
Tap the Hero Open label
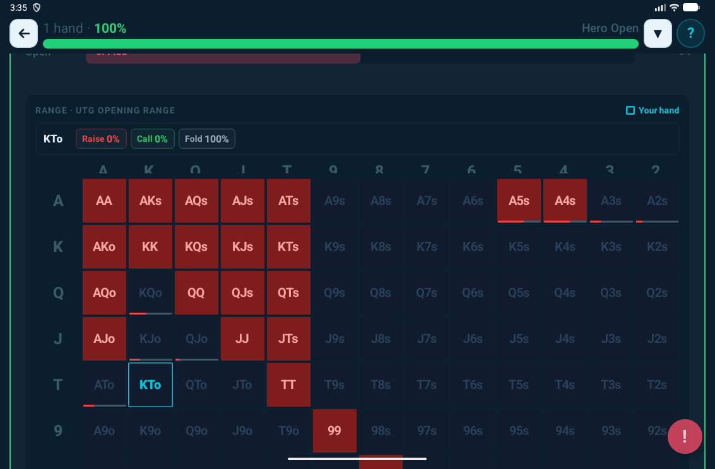pos(610,28)
